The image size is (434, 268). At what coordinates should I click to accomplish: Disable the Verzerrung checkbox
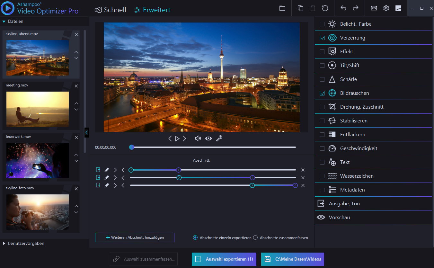322,38
